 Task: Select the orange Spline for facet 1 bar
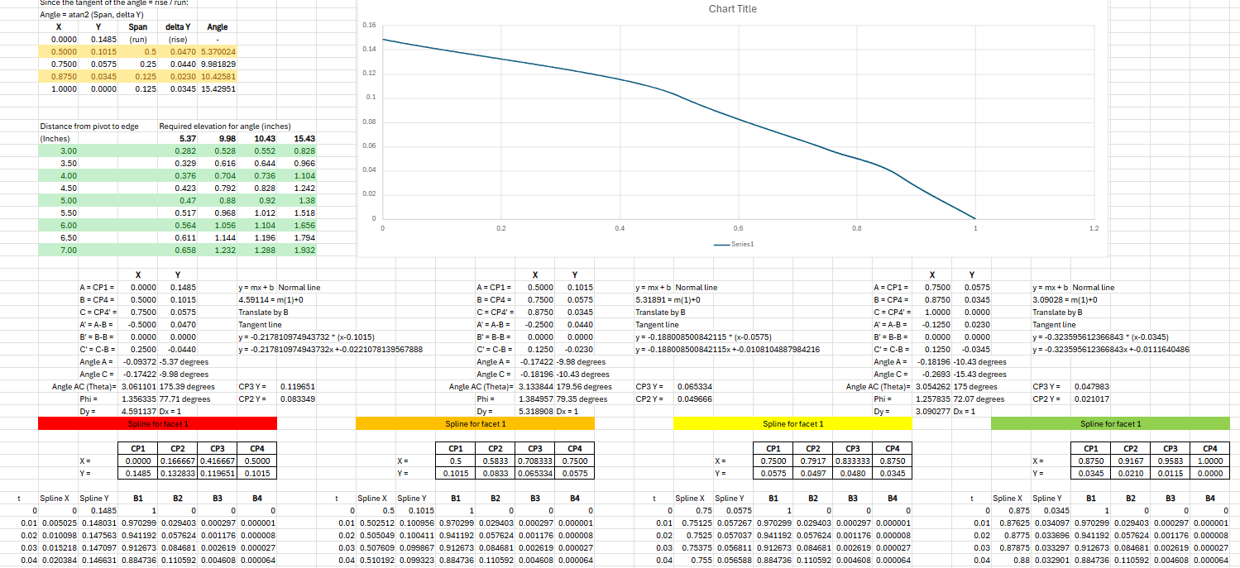coord(475,423)
